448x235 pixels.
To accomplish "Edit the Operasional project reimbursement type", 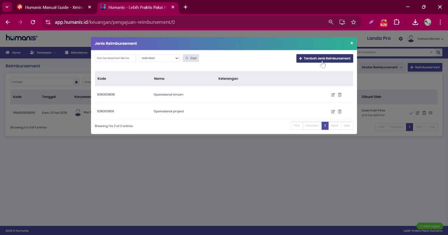I will click(x=333, y=112).
